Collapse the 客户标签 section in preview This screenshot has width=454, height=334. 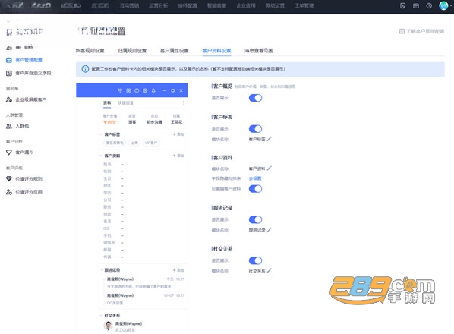click(x=101, y=134)
